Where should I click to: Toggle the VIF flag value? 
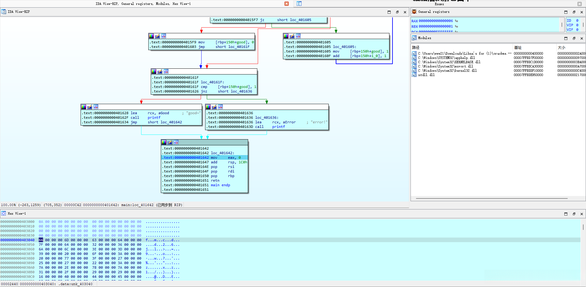coord(577,30)
